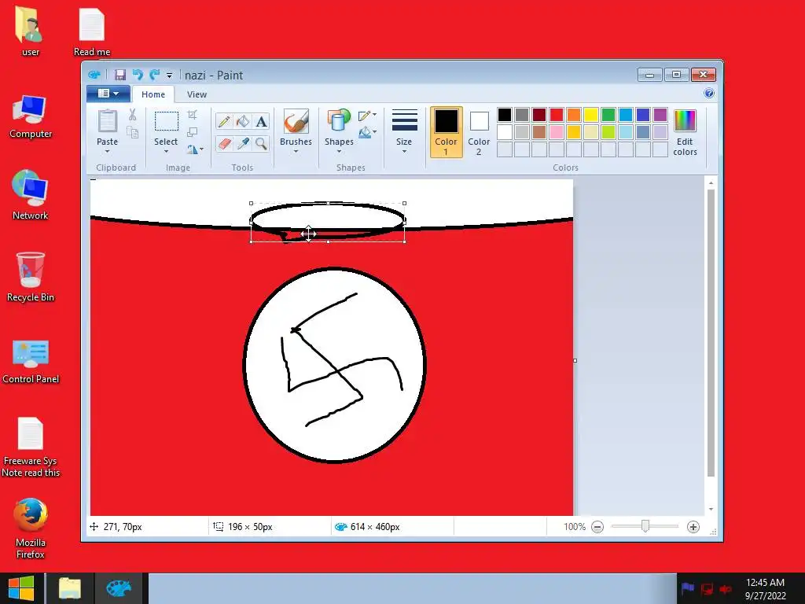Switch to the View ribbon tab
Viewport: 805px width, 604px height.
[x=197, y=94]
